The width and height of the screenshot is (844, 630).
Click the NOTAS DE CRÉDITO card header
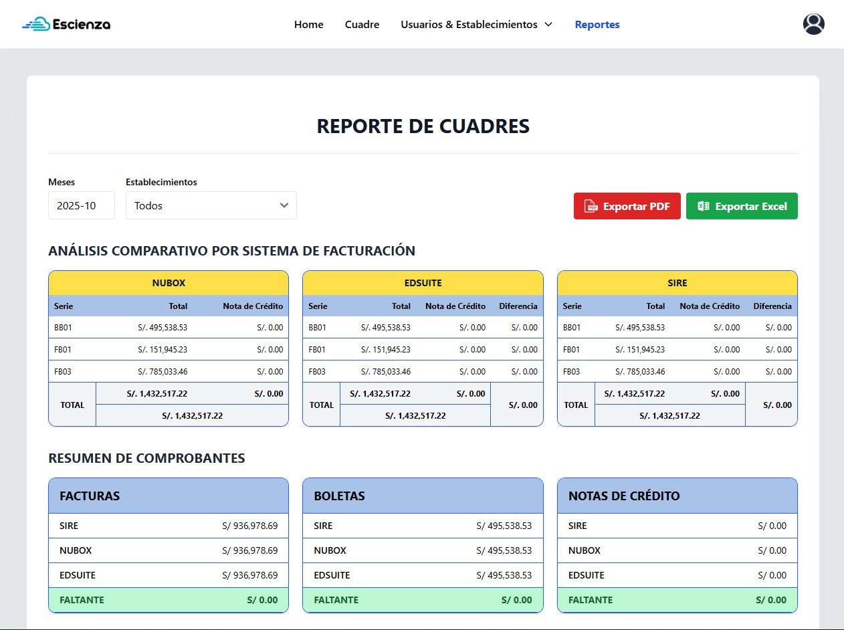[x=677, y=496]
